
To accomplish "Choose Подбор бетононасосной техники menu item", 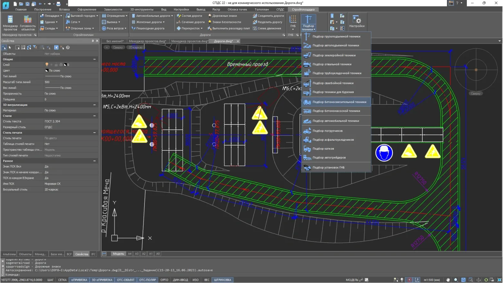I will pyautogui.click(x=336, y=111).
